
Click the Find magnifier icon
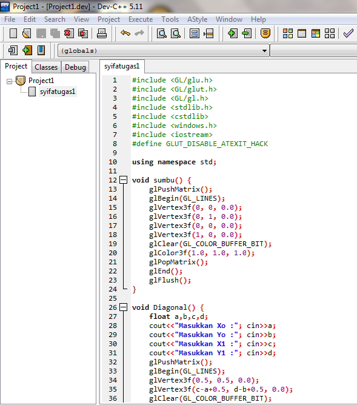[x=162, y=33]
